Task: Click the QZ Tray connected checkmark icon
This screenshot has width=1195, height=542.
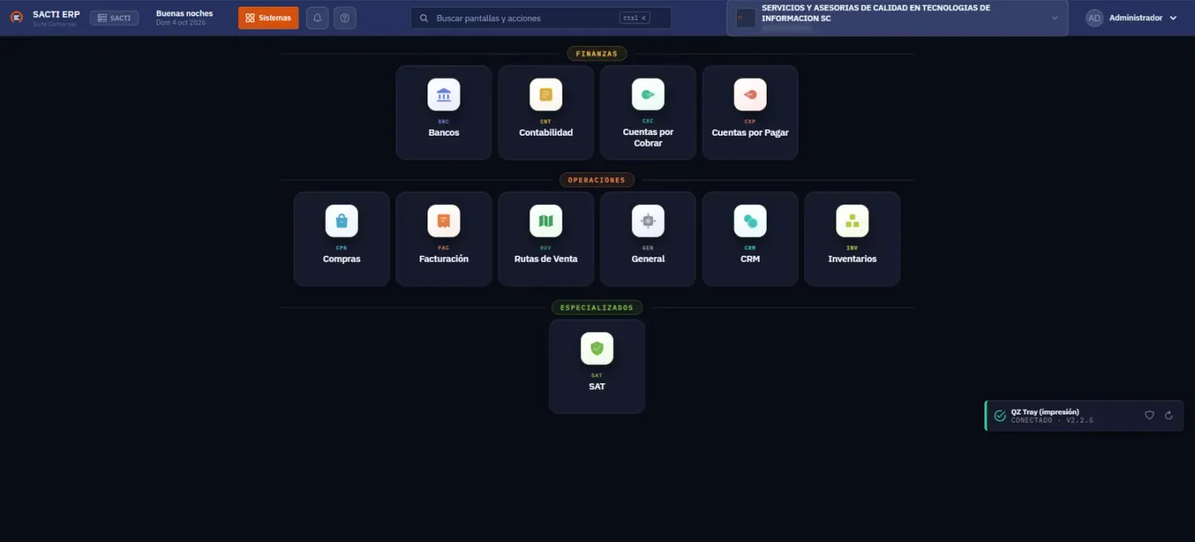Action: 1000,415
